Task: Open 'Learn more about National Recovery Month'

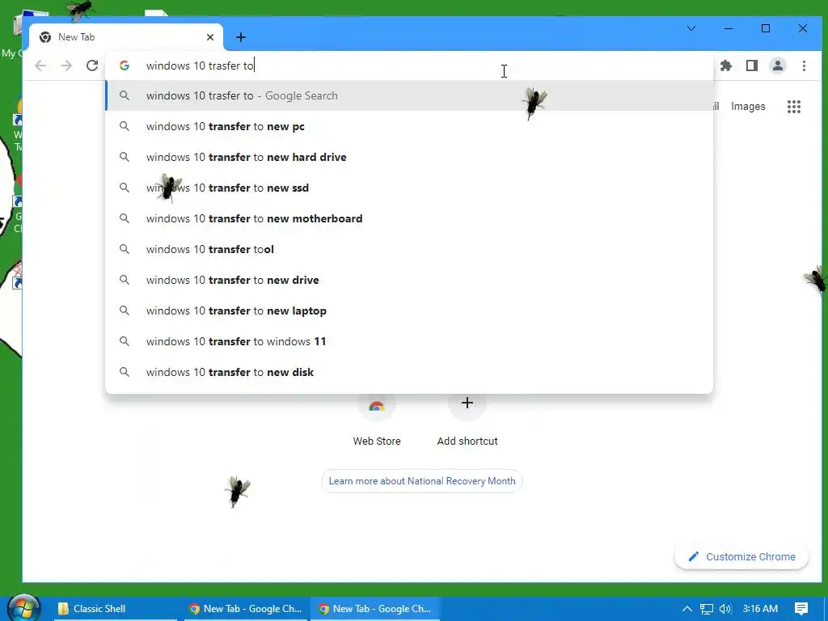Action: point(422,481)
